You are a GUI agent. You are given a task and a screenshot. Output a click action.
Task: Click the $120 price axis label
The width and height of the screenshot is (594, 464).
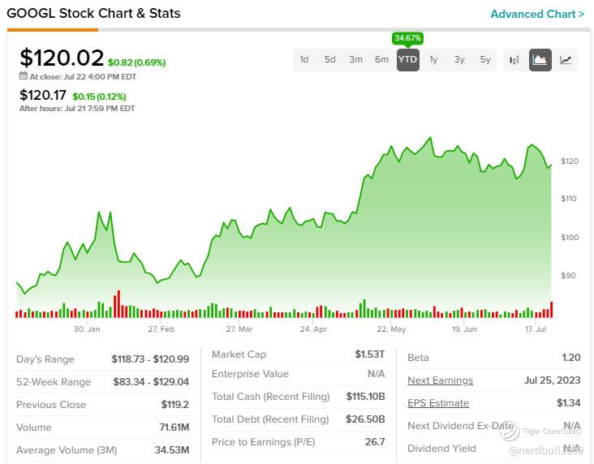point(570,161)
